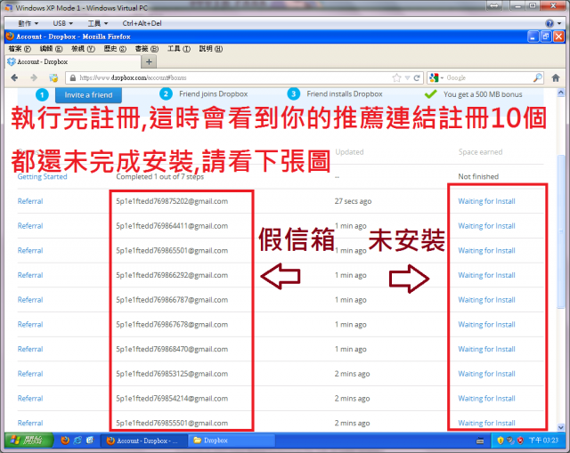Click the XP Start button 開始
570x453 pixels.
pyautogui.click(x=28, y=441)
